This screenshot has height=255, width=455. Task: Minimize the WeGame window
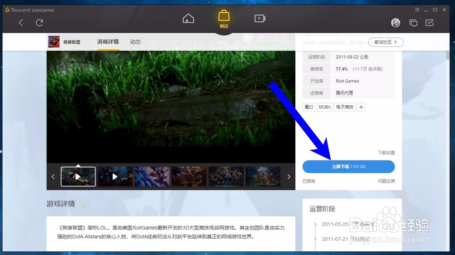pos(426,10)
